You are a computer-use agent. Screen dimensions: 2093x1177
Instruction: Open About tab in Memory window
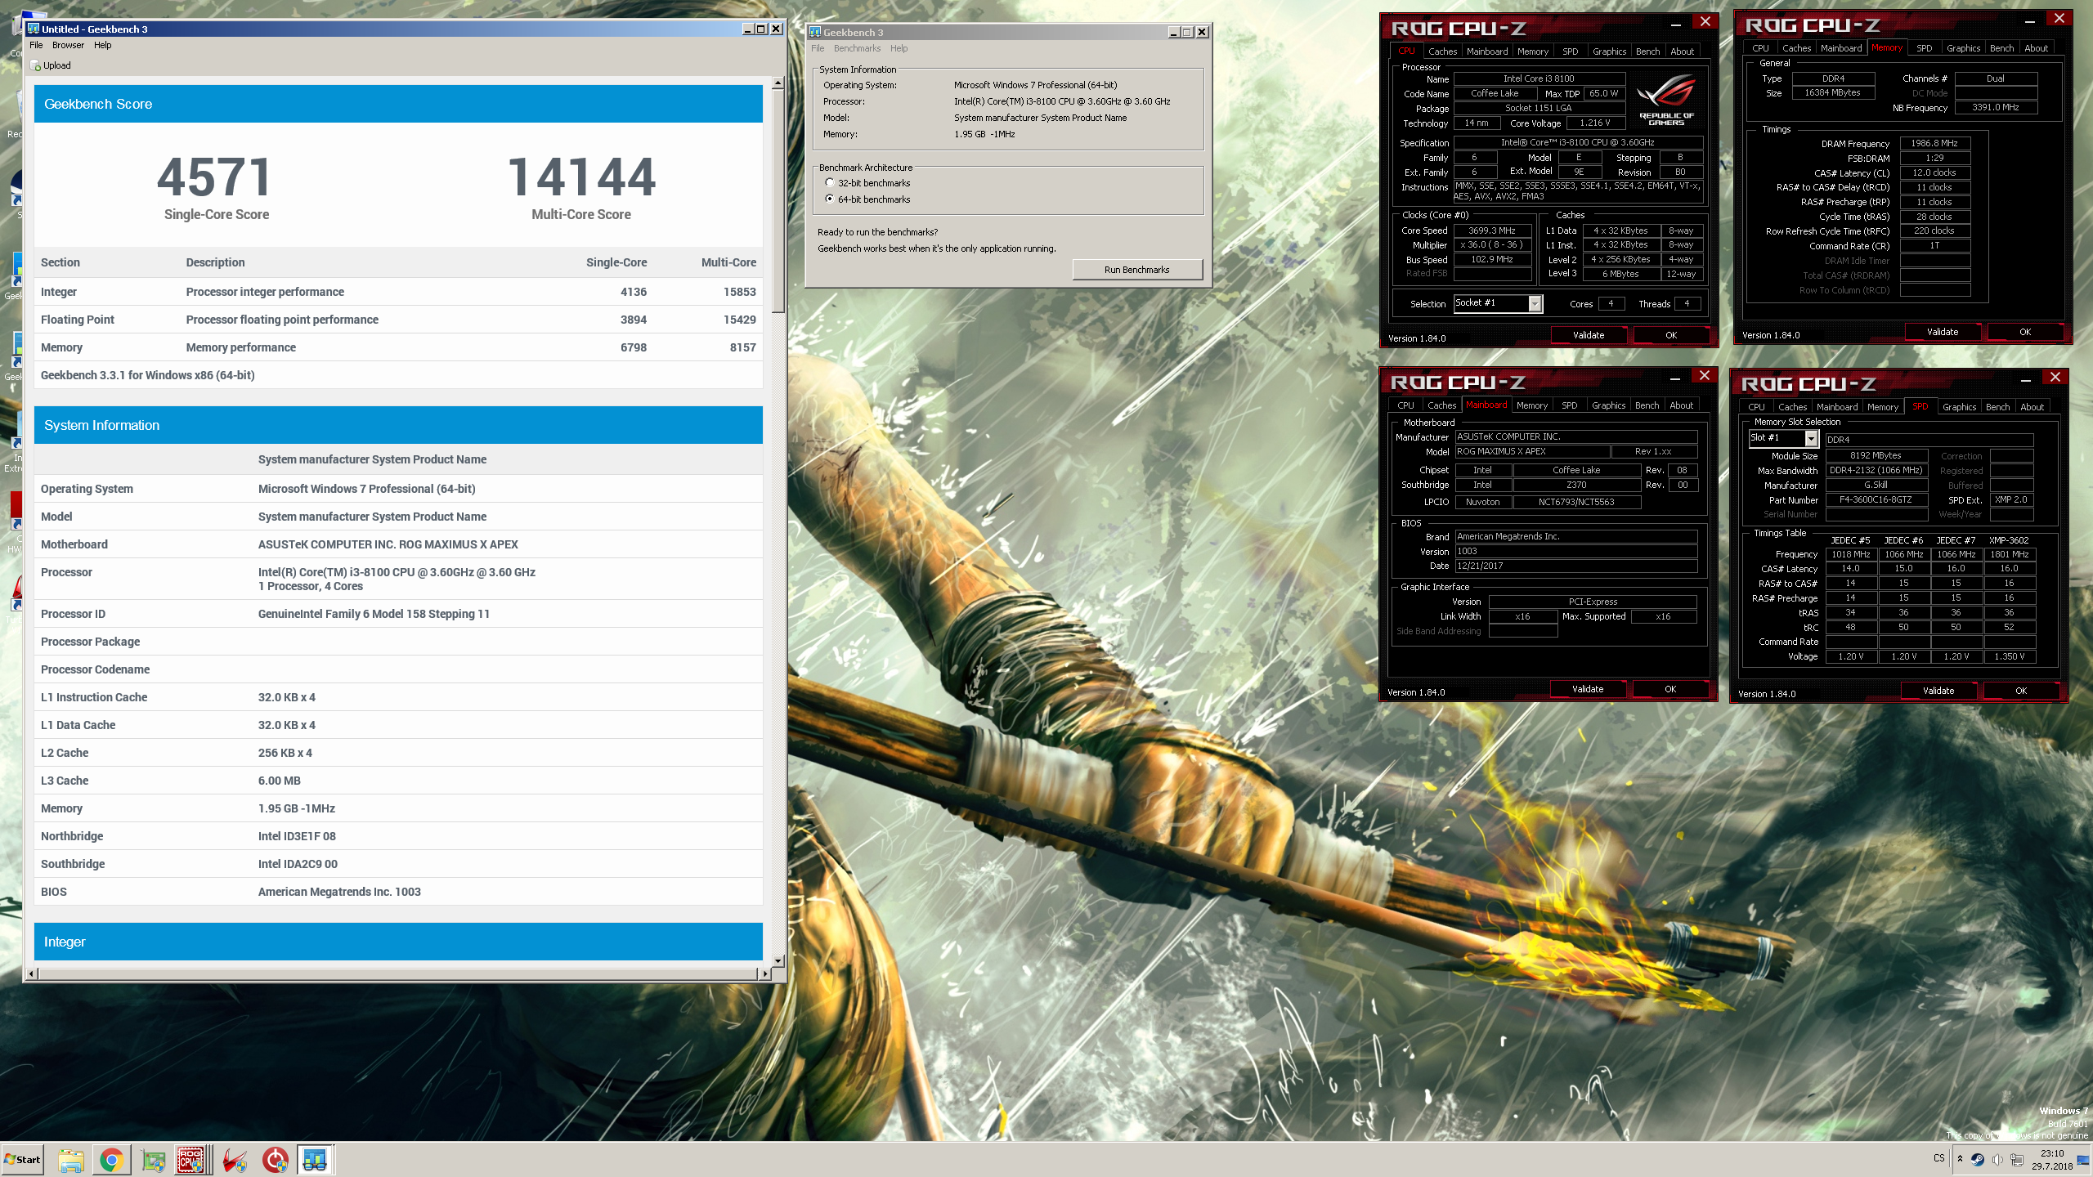[x=2036, y=48]
